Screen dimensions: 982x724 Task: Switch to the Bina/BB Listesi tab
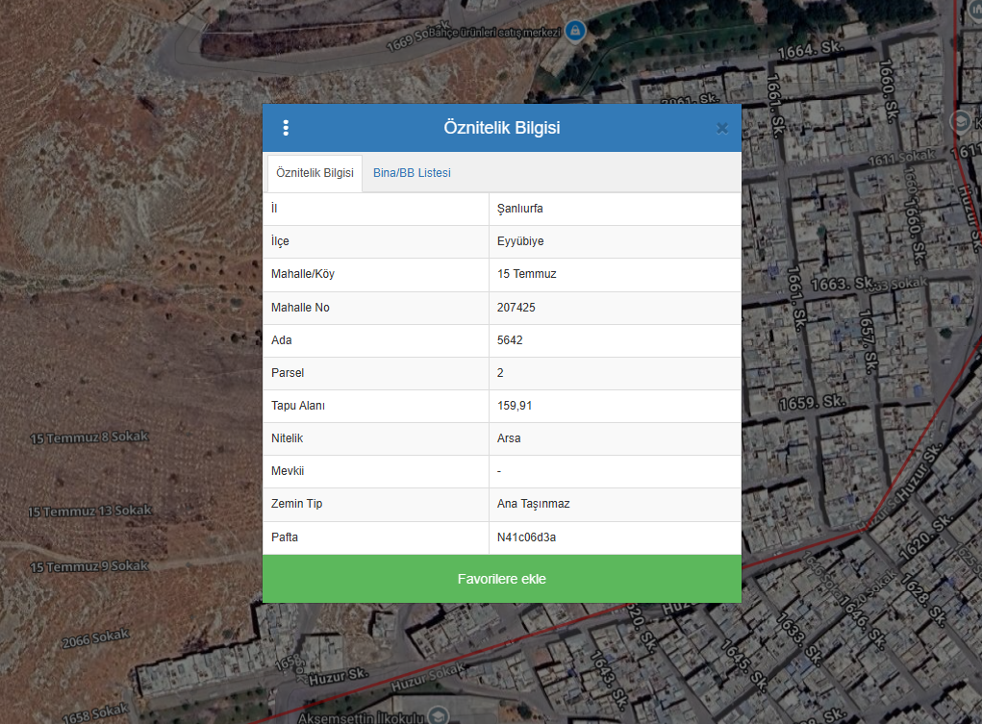412,173
